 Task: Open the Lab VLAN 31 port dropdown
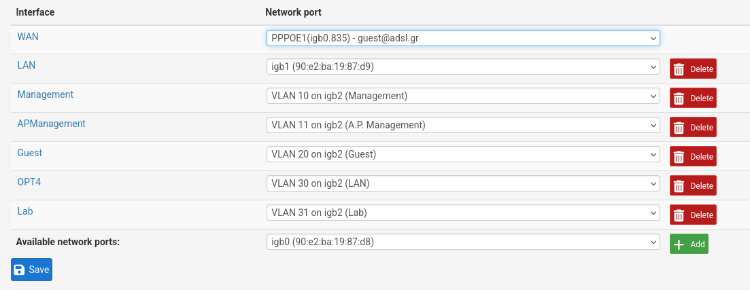463,213
